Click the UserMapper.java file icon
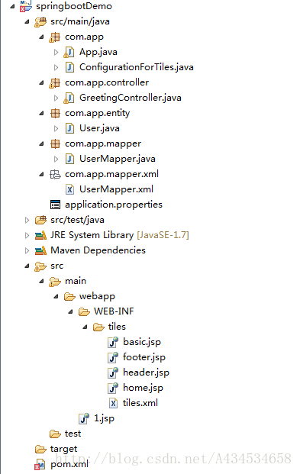Viewport: 300px width, 474px height. (x=70, y=159)
